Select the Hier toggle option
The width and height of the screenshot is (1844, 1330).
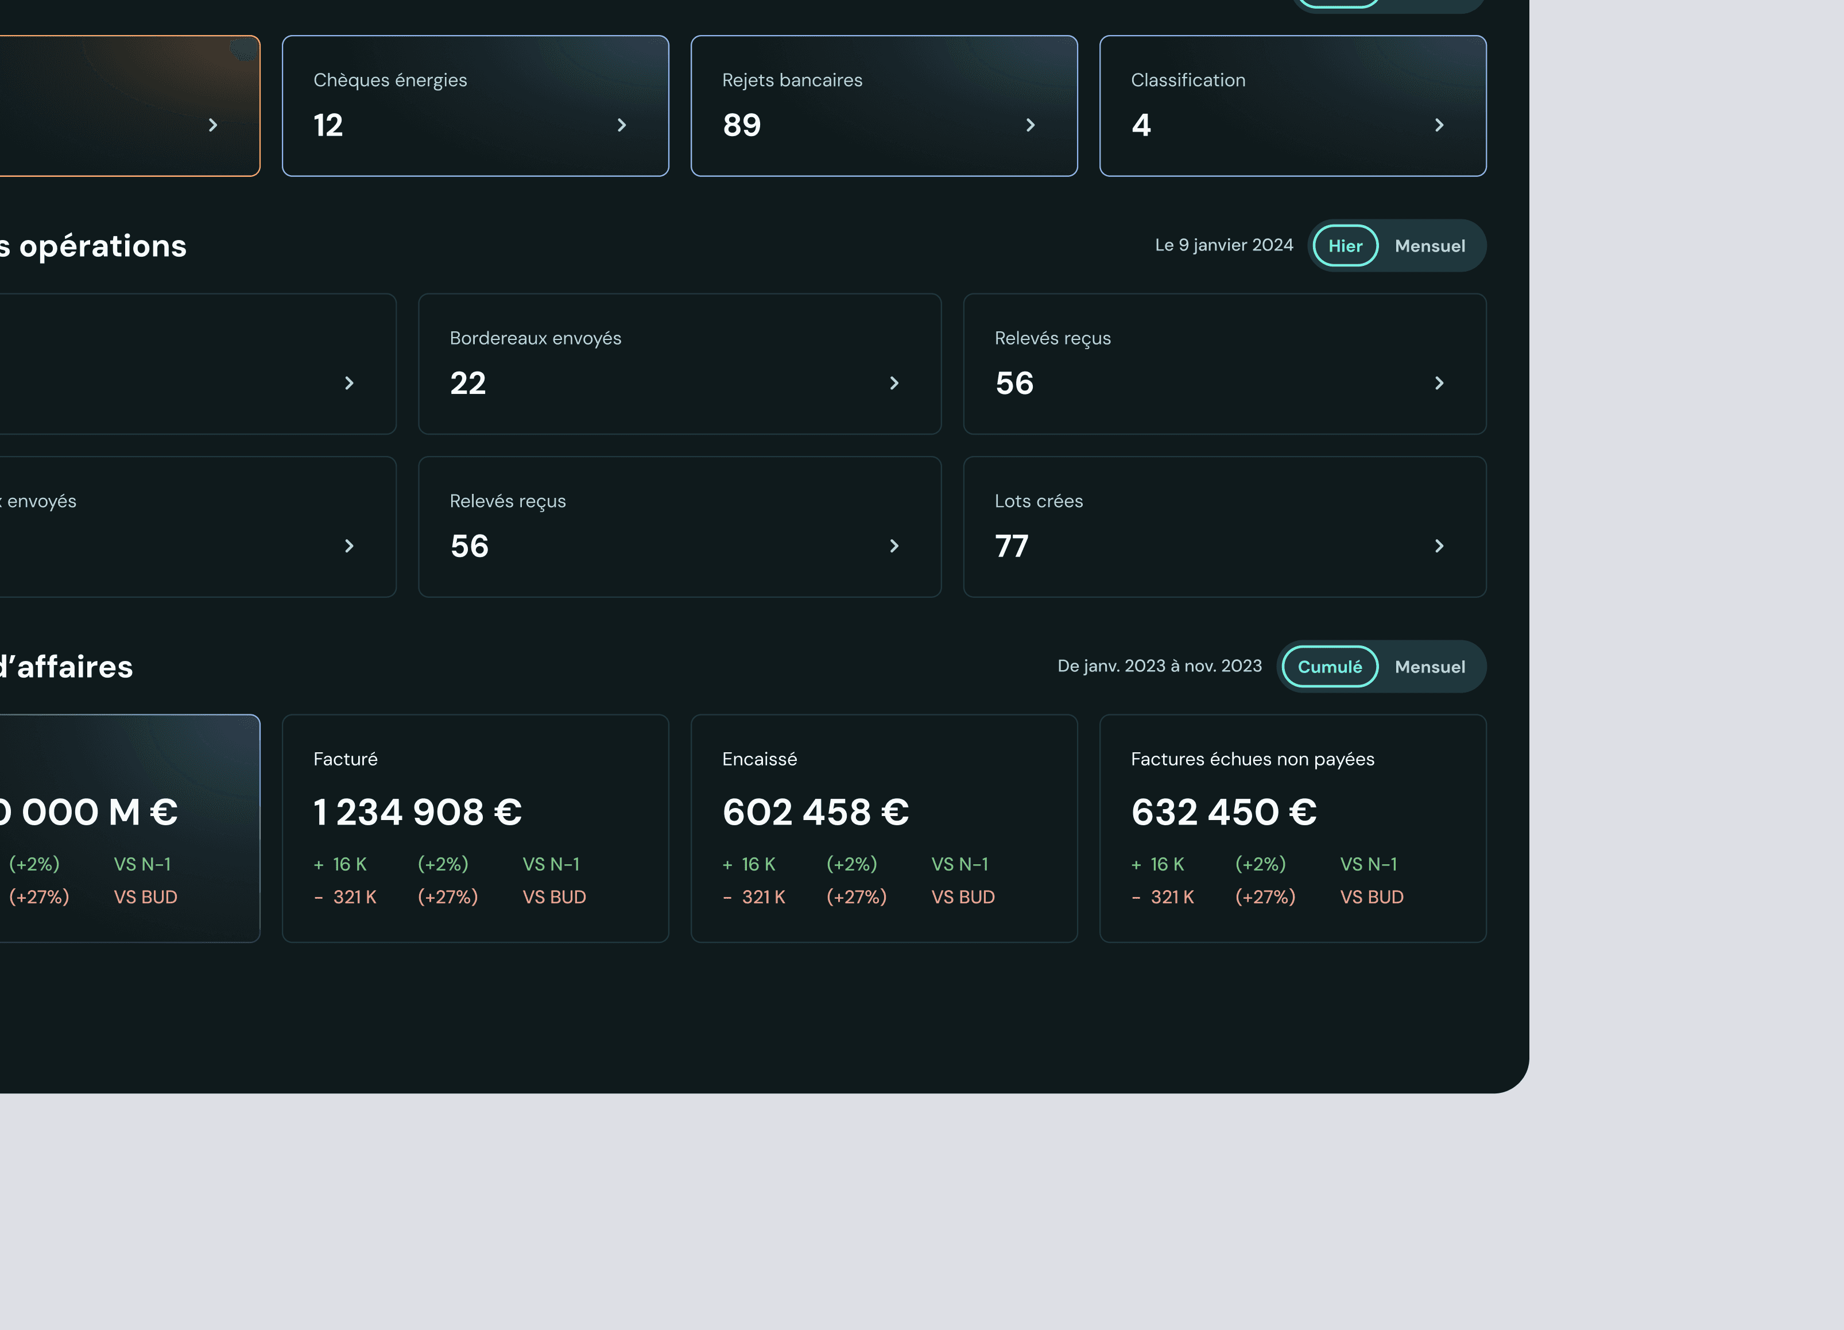(1345, 246)
